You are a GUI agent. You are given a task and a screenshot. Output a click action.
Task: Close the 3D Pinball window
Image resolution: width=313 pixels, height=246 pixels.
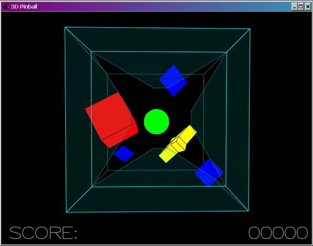(308, 7)
